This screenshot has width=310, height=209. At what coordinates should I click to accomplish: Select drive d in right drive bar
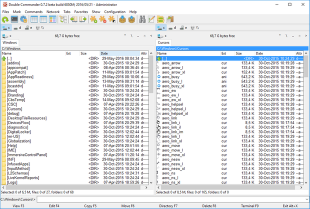[172, 28]
